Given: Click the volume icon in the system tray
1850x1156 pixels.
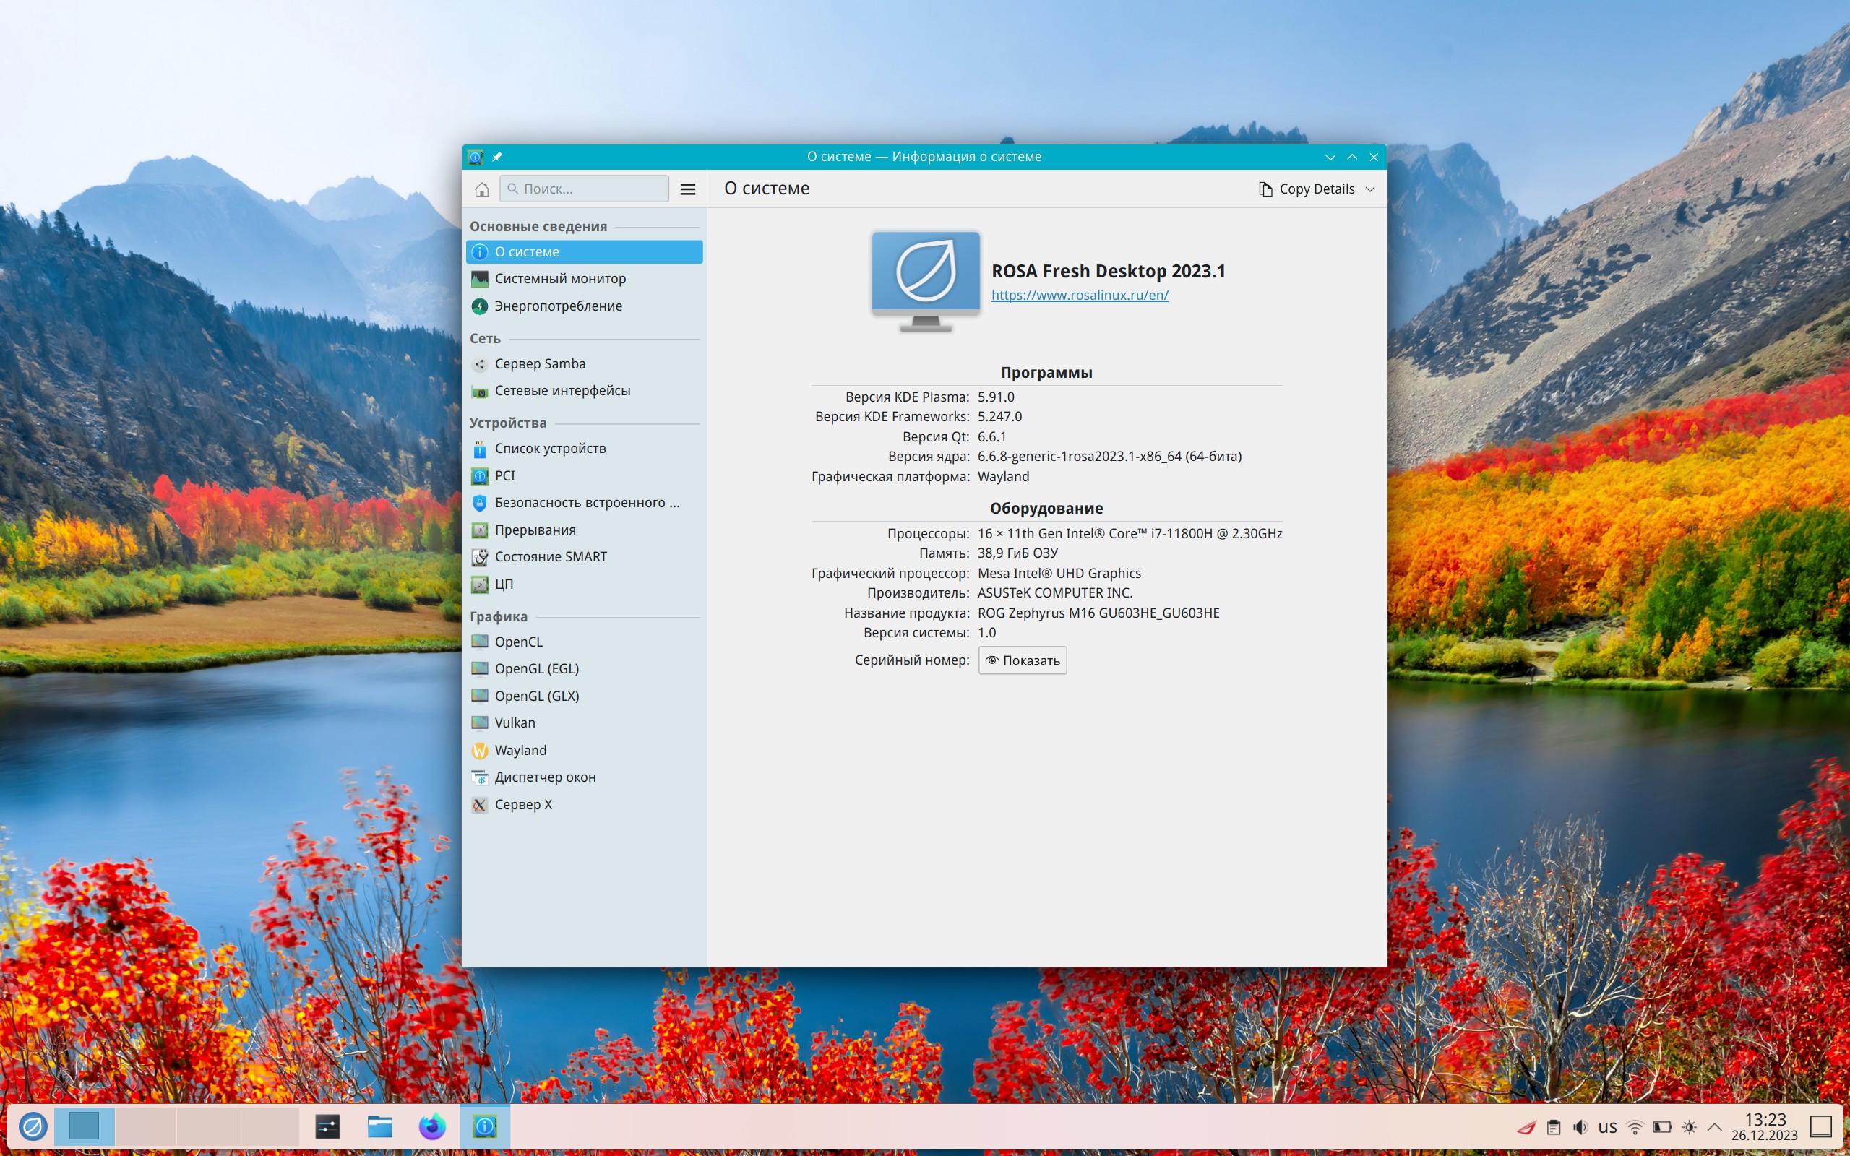Looking at the screenshot, I should pyautogui.click(x=1580, y=1127).
